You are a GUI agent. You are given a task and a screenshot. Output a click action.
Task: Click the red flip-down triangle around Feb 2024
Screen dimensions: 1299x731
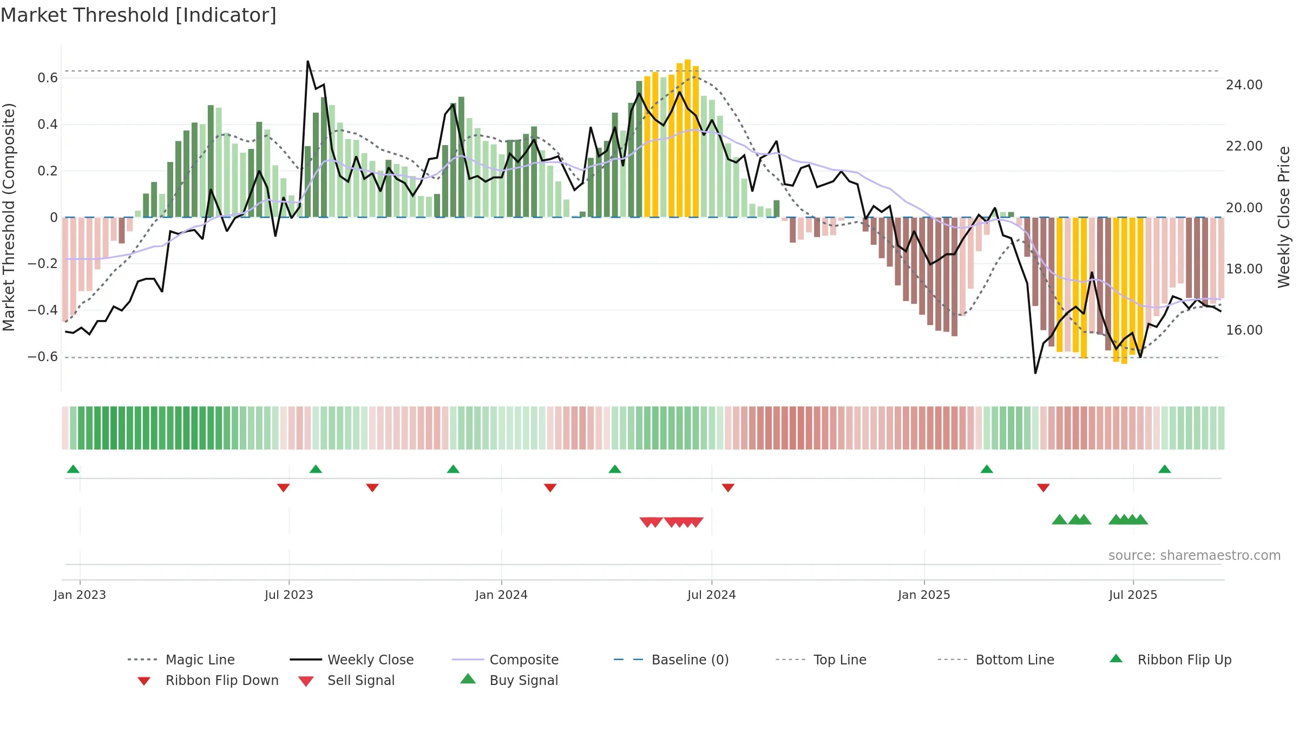(550, 488)
